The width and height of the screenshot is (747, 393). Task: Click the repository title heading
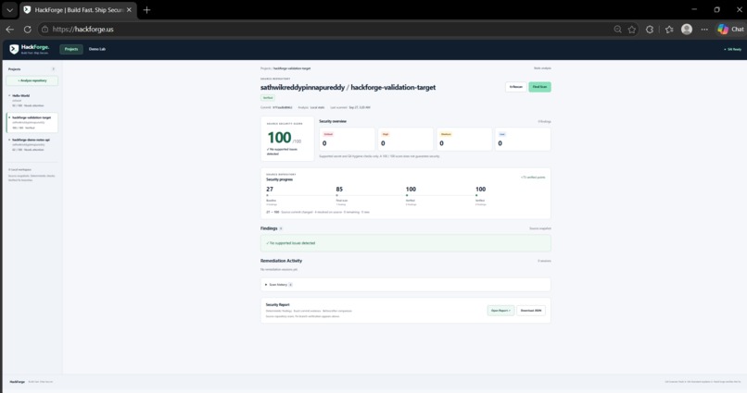point(348,88)
